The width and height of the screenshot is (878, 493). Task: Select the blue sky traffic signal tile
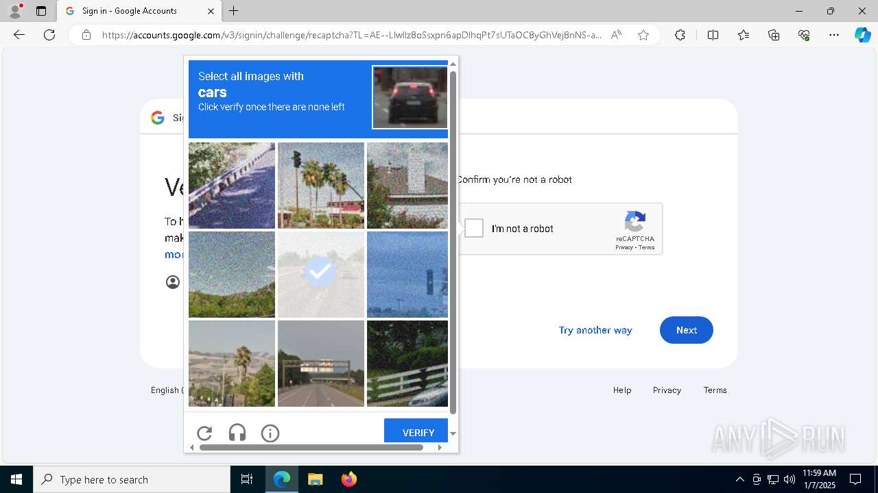[x=407, y=274]
